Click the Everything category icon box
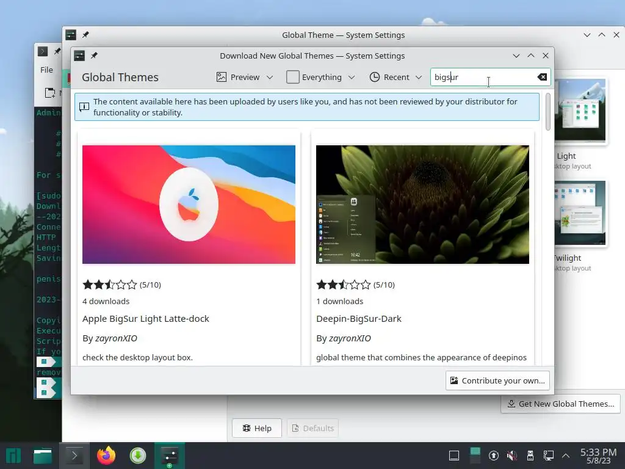Image resolution: width=625 pixels, height=469 pixels. point(292,77)
